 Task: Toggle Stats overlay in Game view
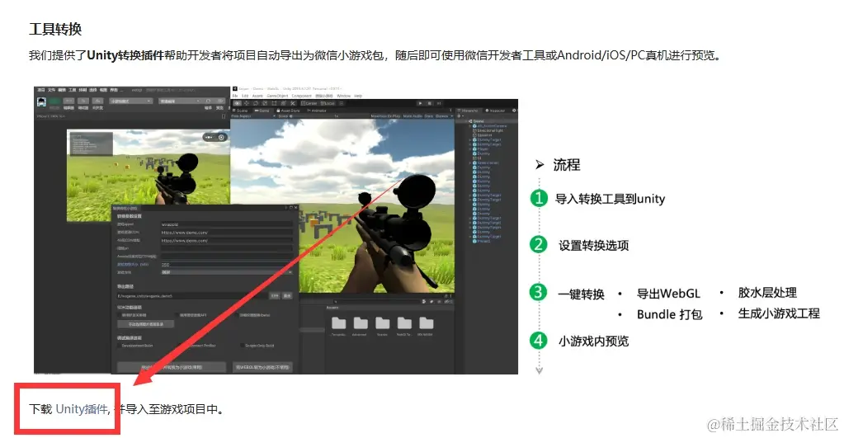428,116
